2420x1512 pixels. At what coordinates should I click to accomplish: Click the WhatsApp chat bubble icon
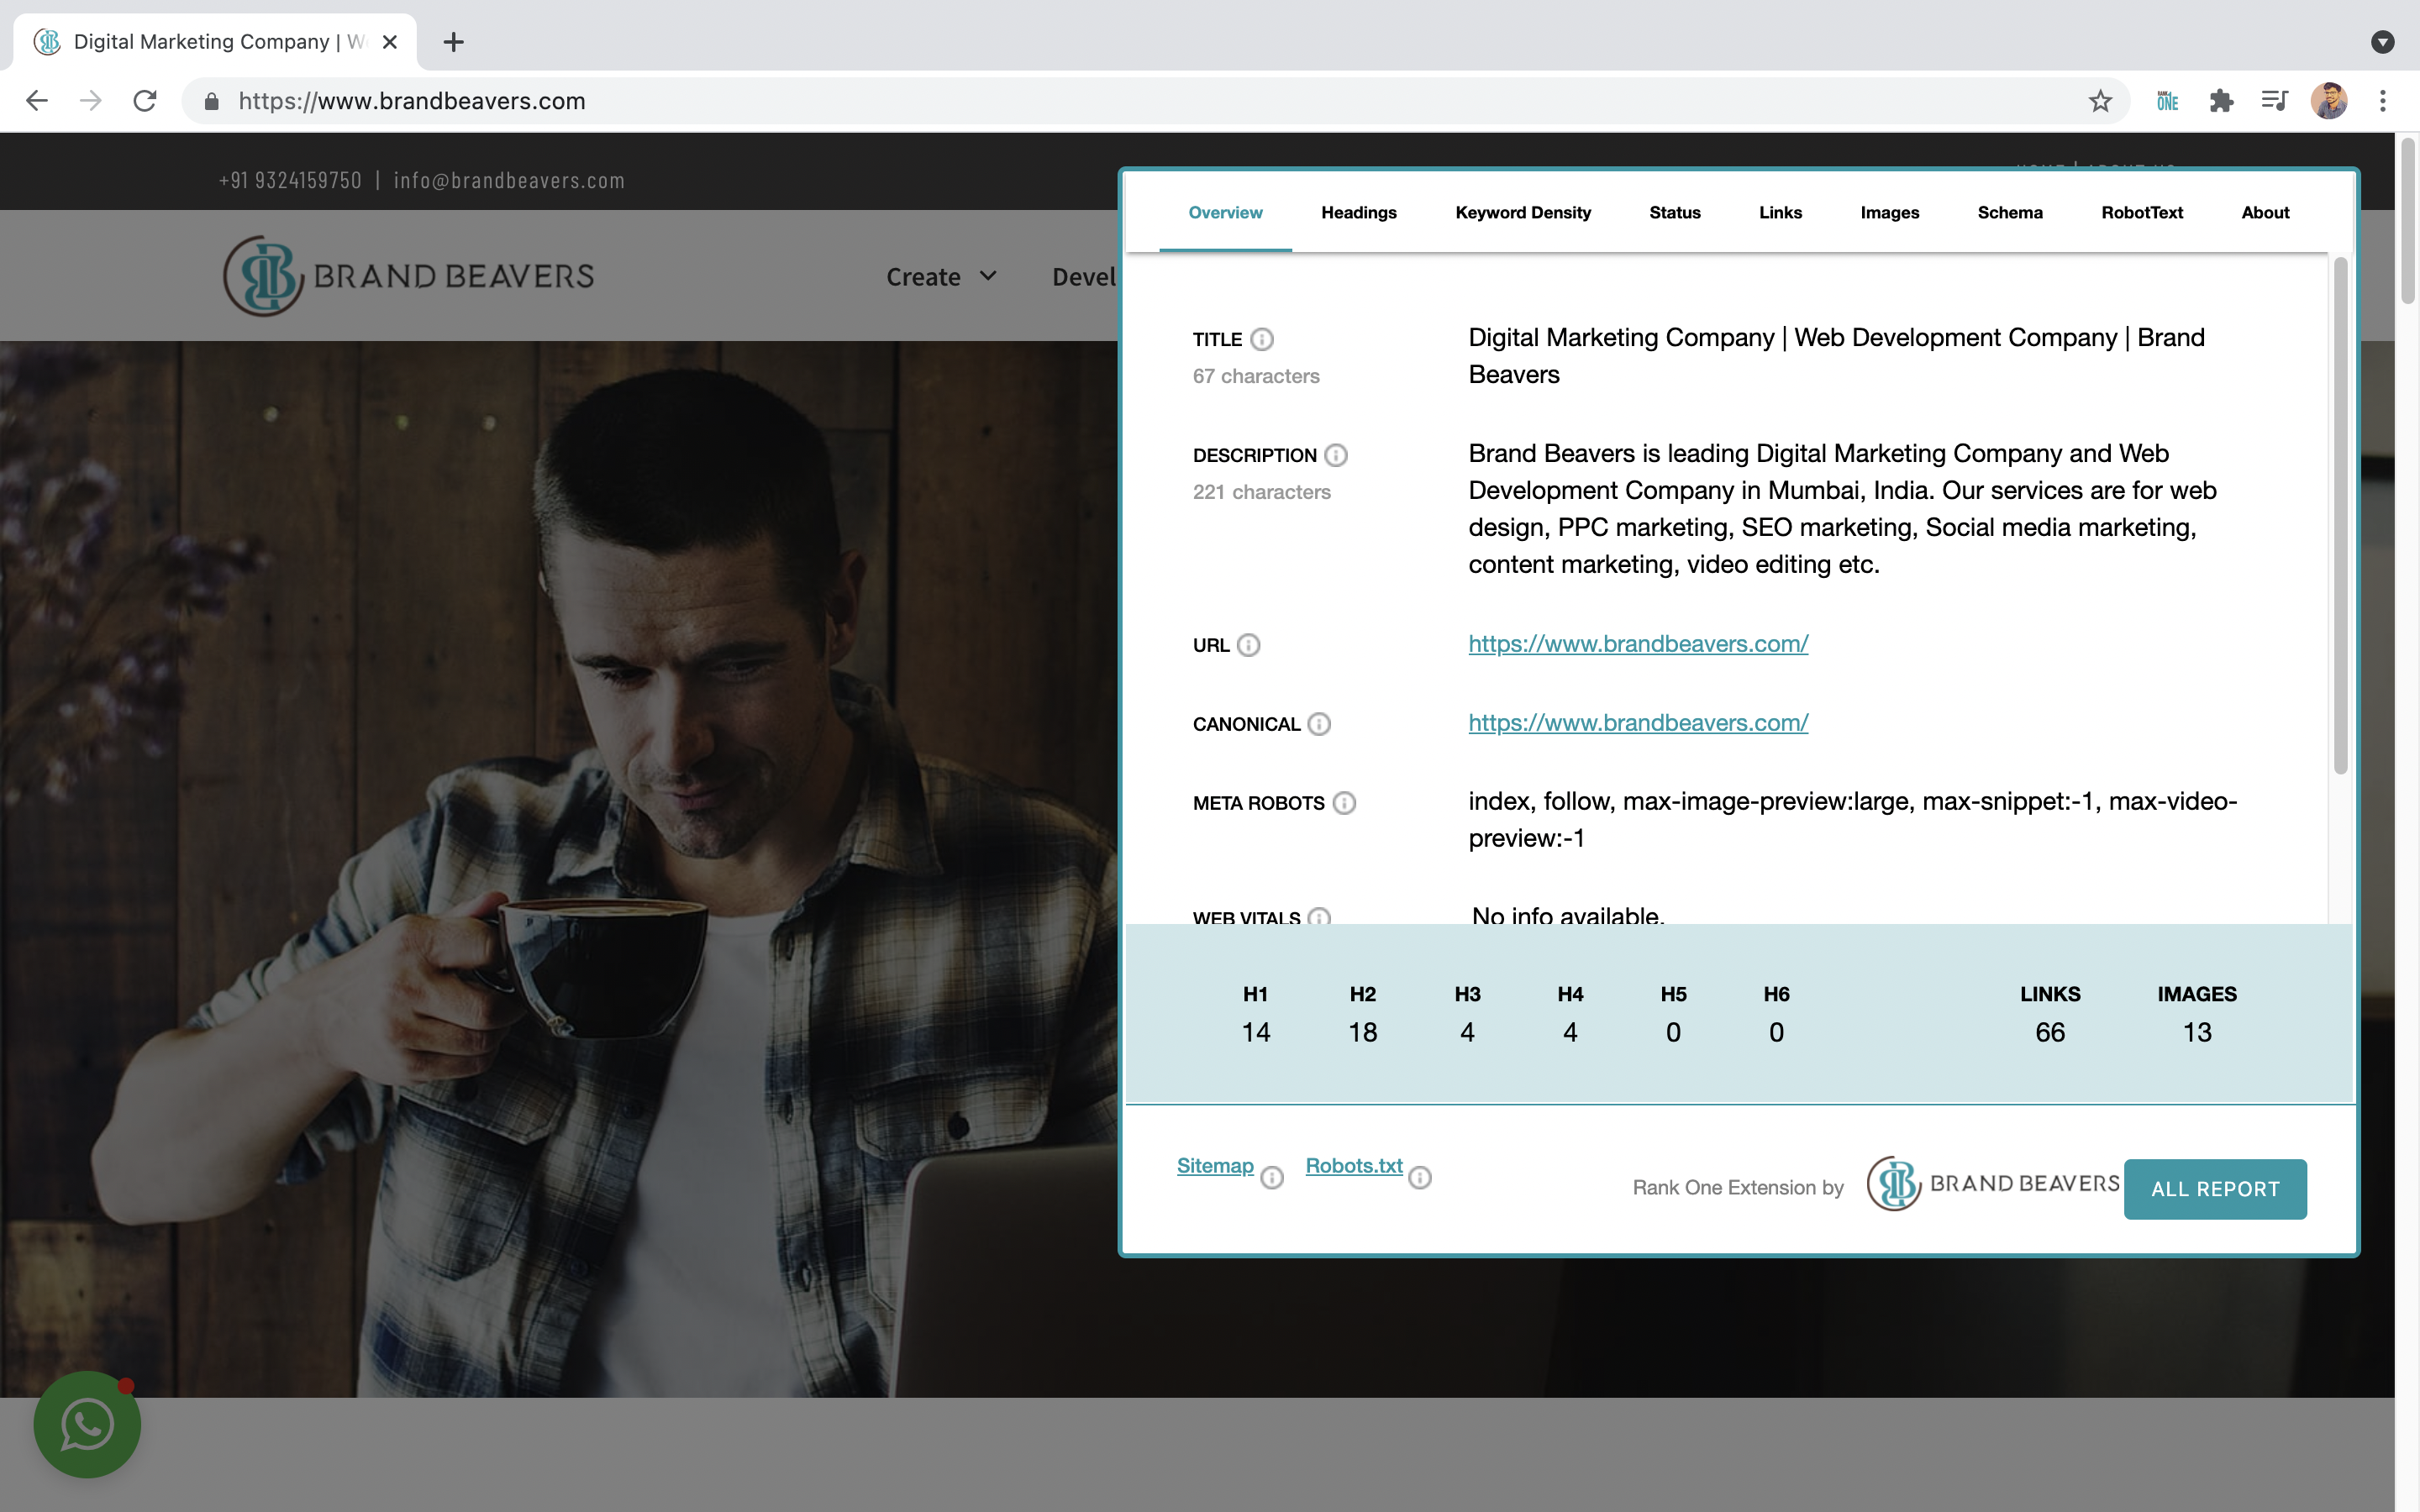tap(87, 1424)
